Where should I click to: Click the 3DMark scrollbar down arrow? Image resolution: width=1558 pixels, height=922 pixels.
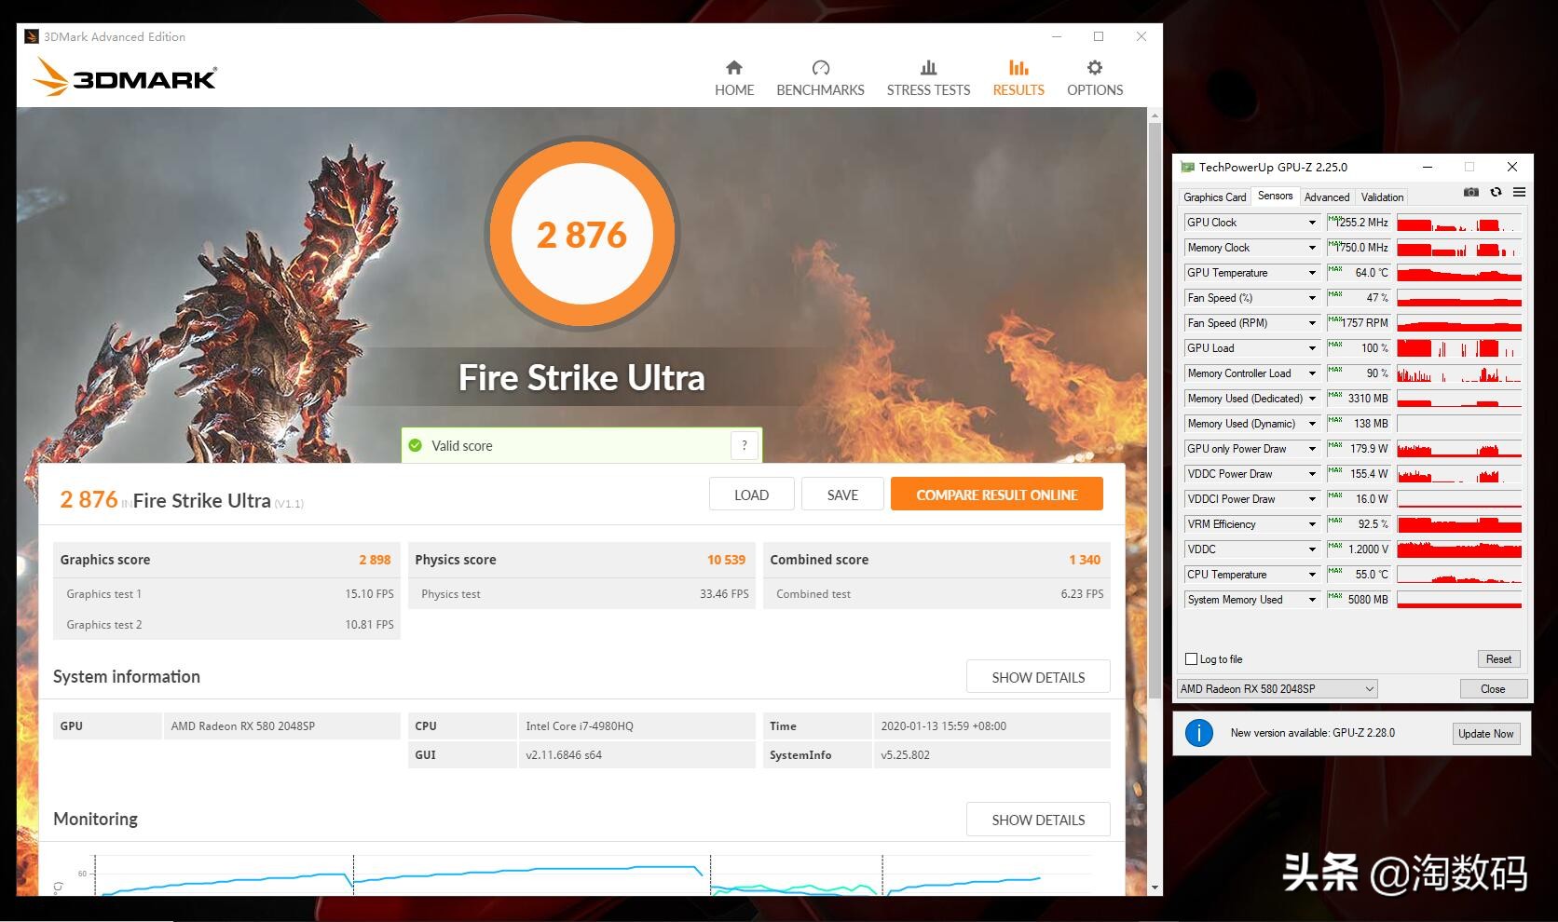point(1155,888)
